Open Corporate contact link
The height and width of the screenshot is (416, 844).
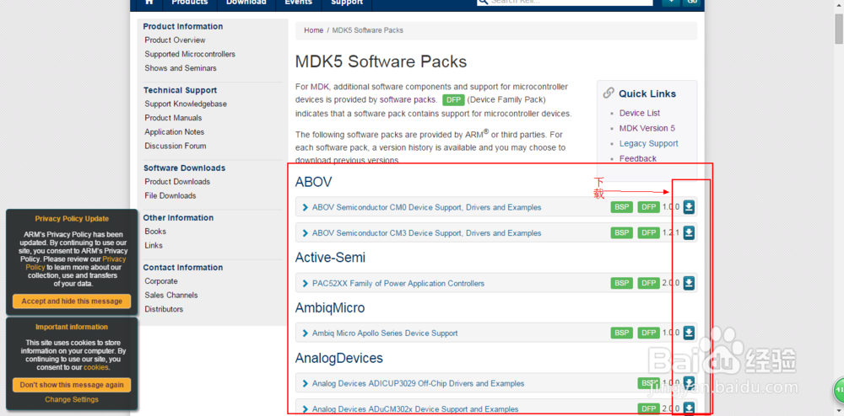point(161,281)
